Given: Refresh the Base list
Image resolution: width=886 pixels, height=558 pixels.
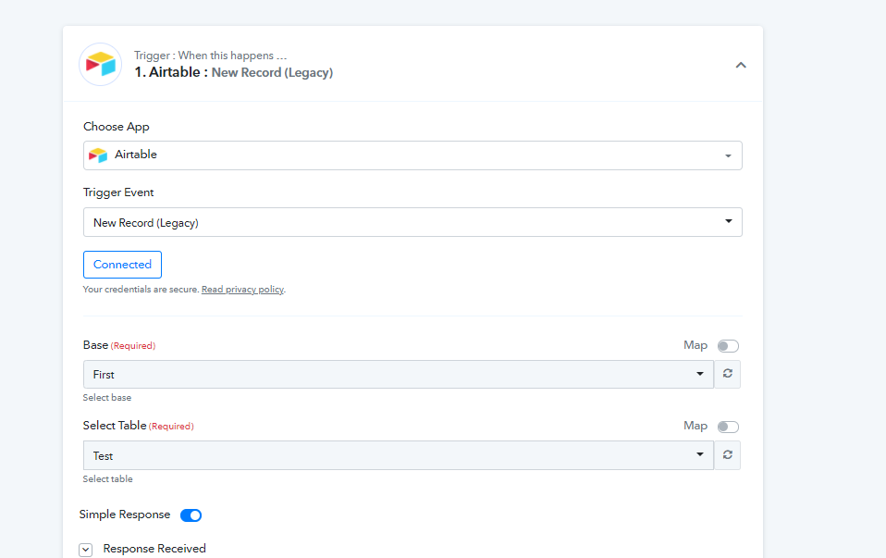Looking at the screenshot, I should pyautogui.click(x=727, y=374).
